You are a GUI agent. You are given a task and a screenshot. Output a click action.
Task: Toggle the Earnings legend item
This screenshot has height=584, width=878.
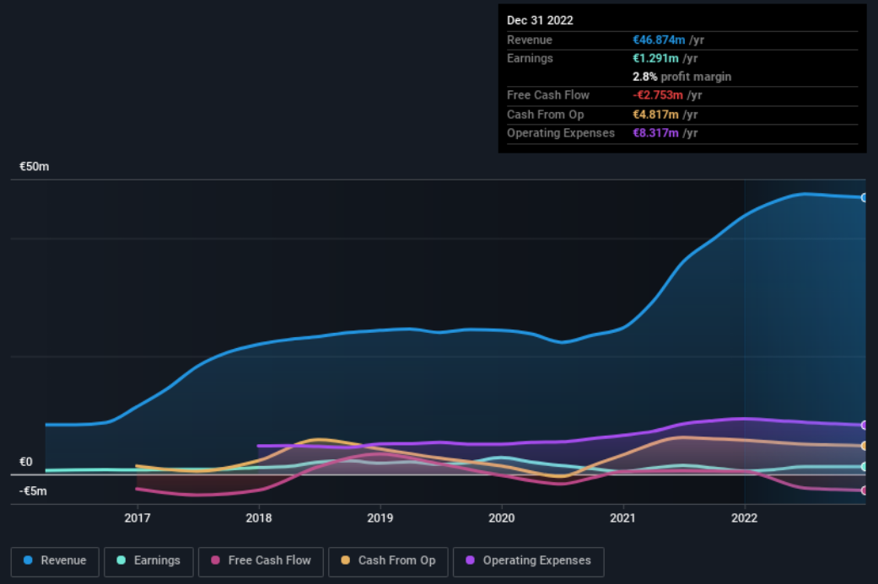point(148,560)
